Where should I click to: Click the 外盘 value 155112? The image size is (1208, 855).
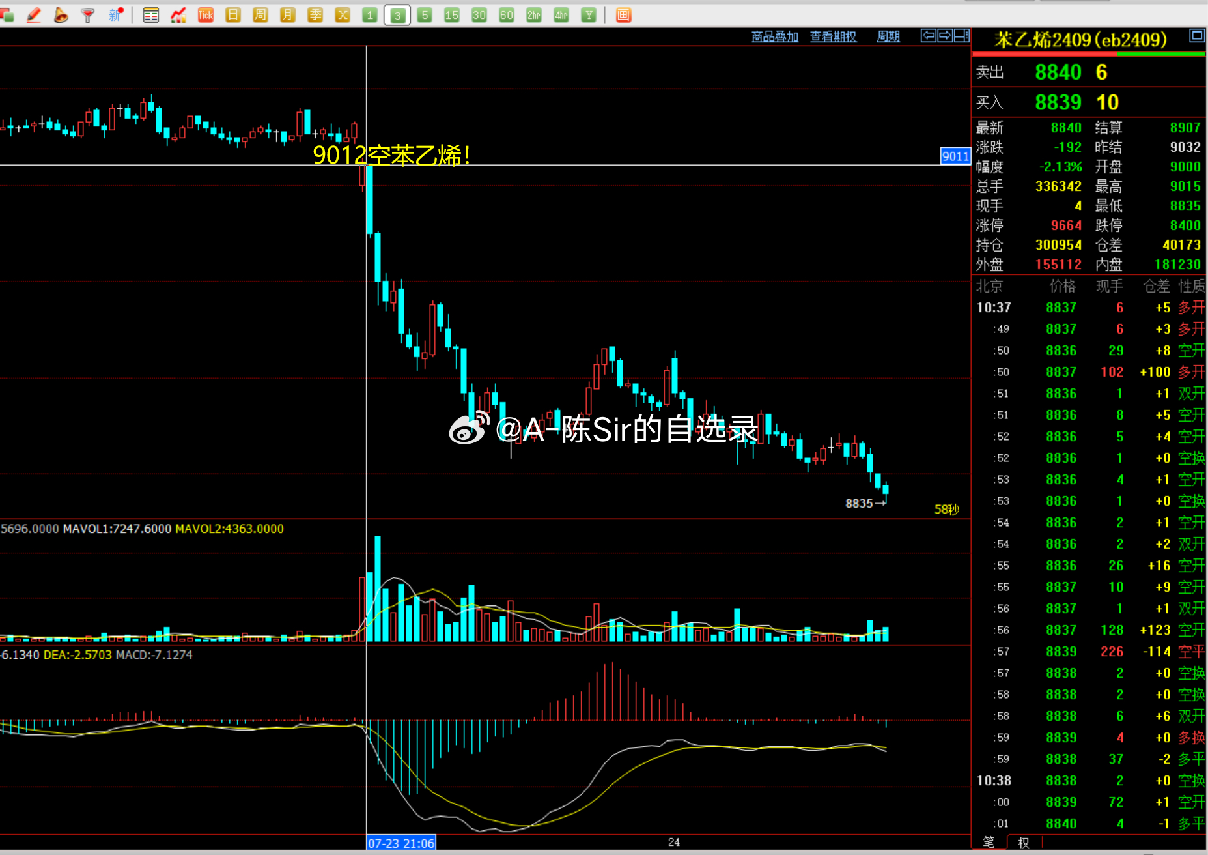click(1059, 265)
